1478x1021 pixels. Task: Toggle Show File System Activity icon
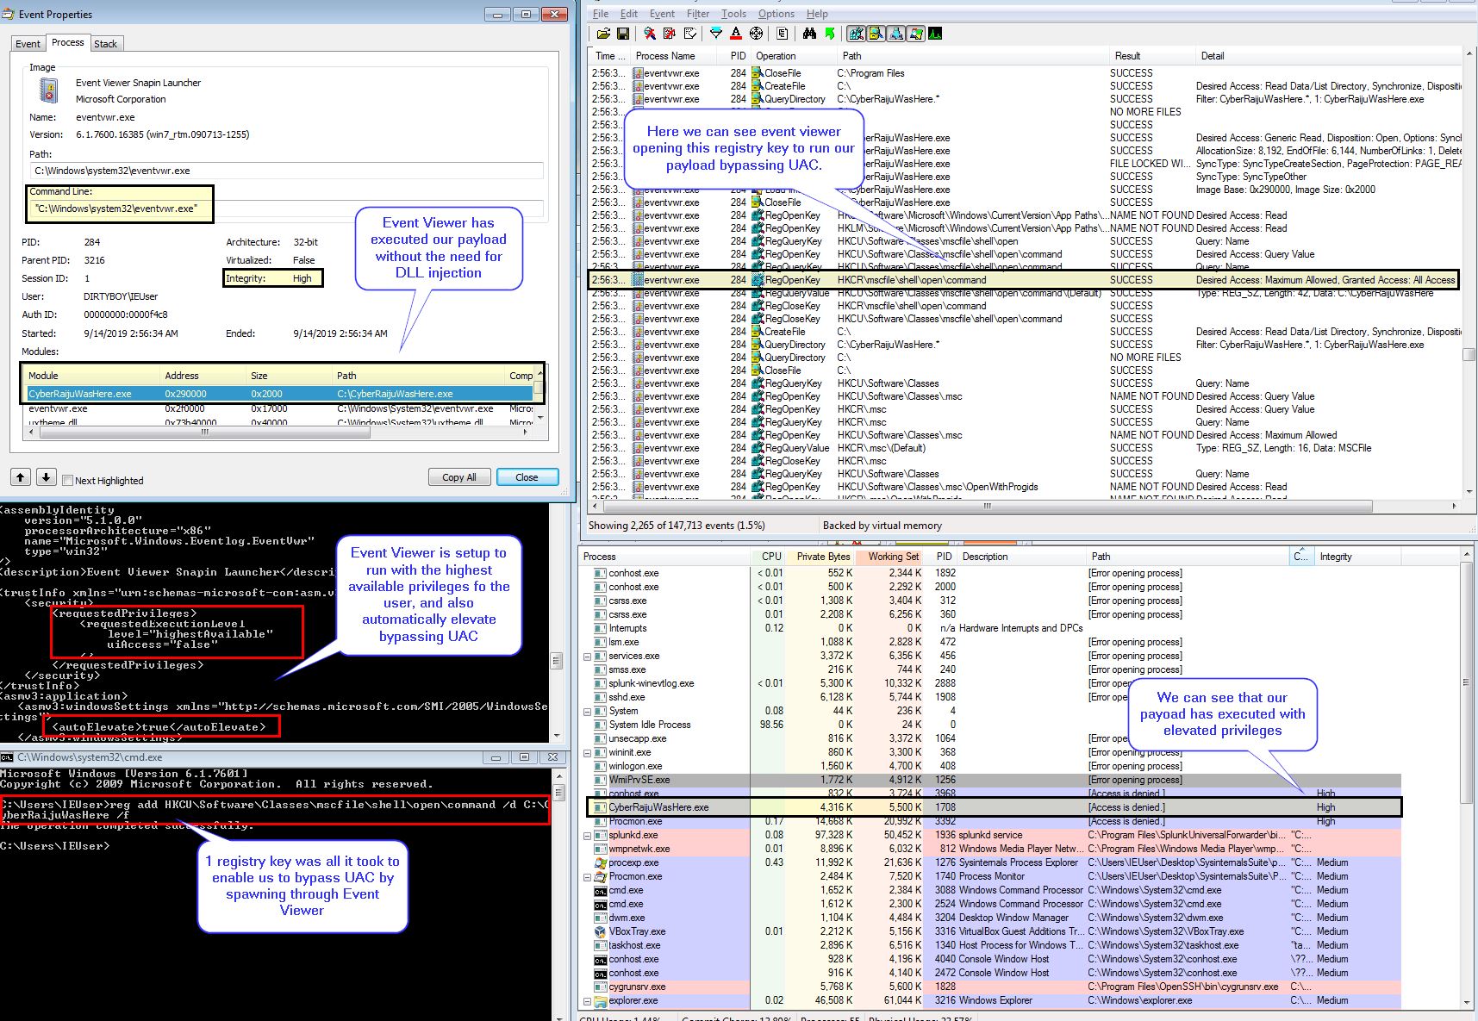pyautogui.click(x=876, y=34)
